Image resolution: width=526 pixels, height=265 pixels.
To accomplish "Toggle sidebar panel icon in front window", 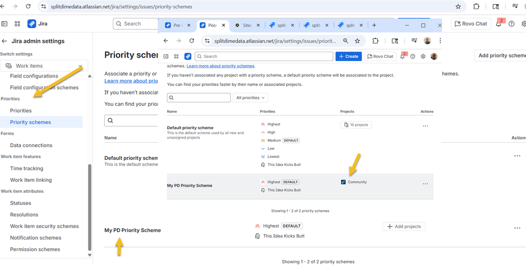I will tap(165, 56).
